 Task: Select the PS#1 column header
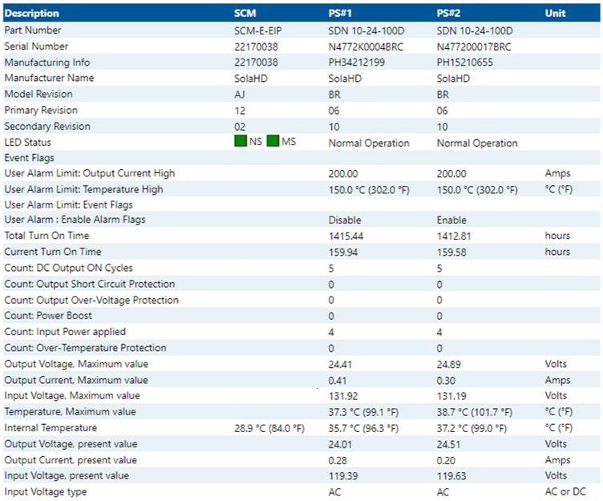tap(340, 13)
